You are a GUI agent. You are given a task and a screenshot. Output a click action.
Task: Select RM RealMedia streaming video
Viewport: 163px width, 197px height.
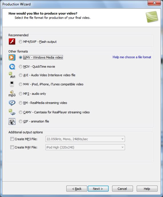click(21, 103)
